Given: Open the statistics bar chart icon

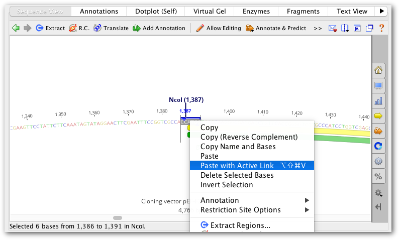Looking at the screenshot, I should (378, 101).
